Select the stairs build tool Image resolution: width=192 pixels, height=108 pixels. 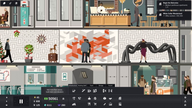(x=84, y=91)
